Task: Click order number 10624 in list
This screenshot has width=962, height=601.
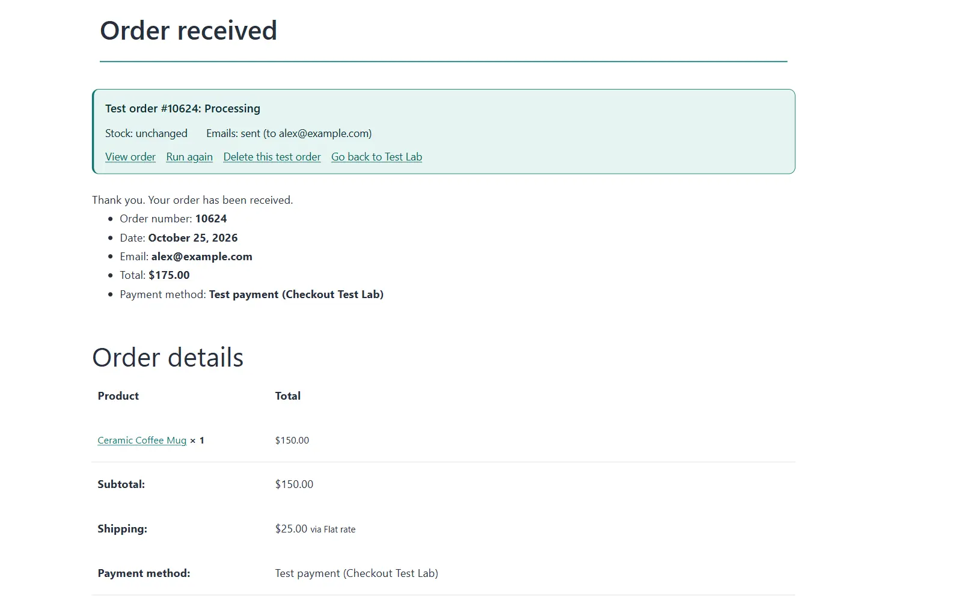Action: 211,219
